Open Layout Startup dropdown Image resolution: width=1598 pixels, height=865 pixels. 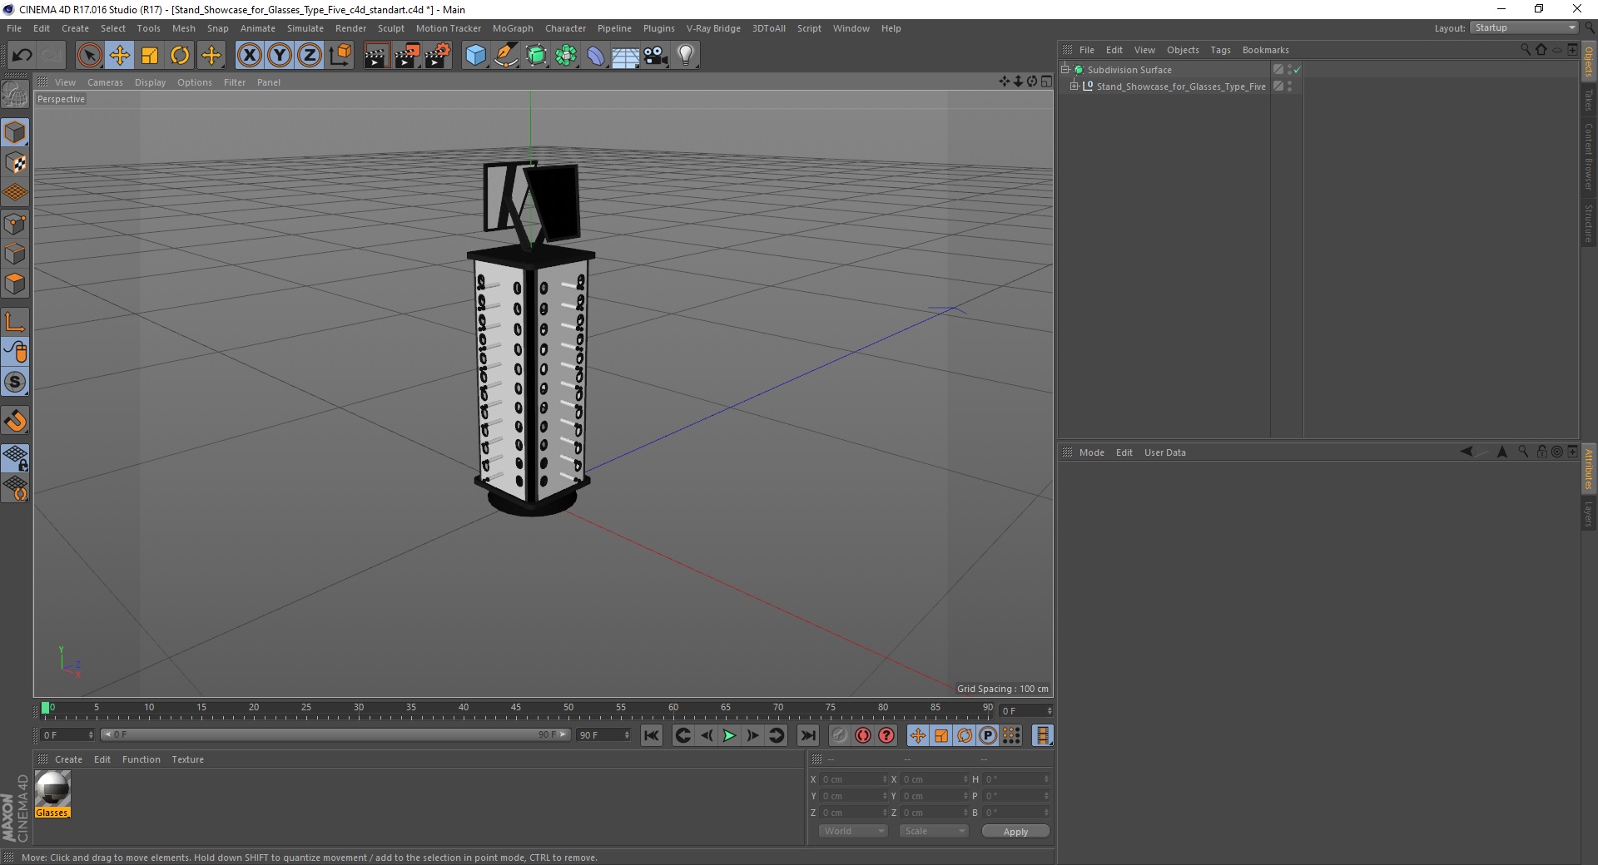1524,27
